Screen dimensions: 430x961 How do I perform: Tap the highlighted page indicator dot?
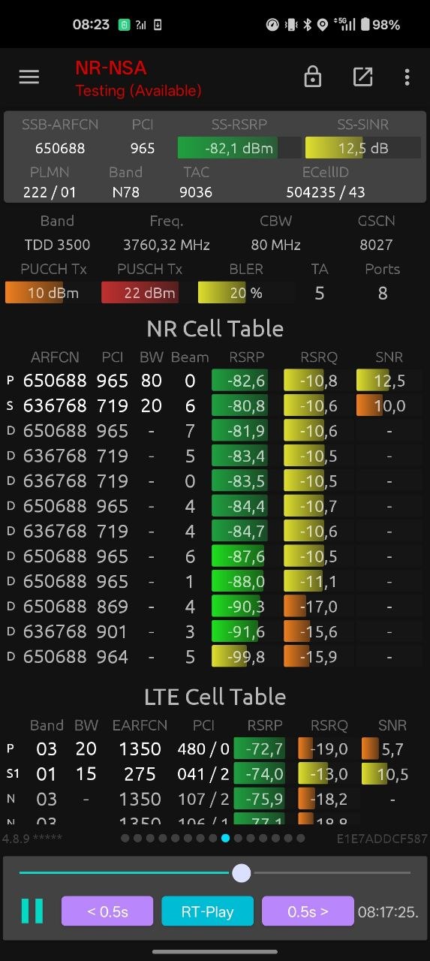[x=225, y=838]
